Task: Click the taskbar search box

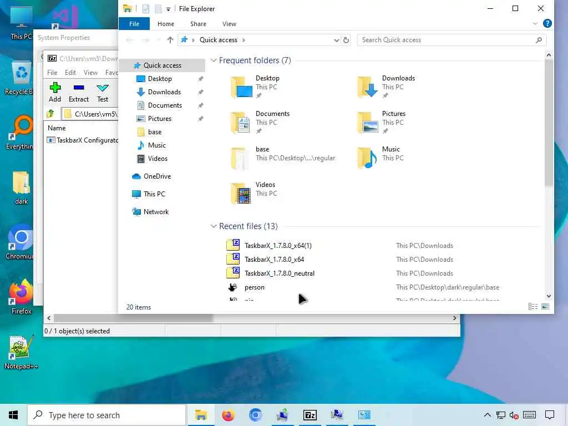Action: 107,415
